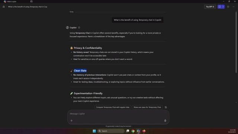This screenshot has height=134, width=238.
Task: Click the pencil emoji beside Experimentation-Friendly
Action: point(71,93)
